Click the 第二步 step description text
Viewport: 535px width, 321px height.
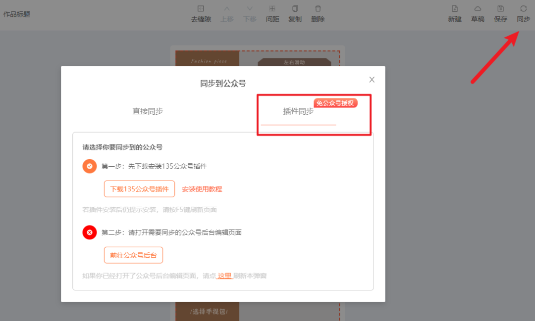point(171,232)
